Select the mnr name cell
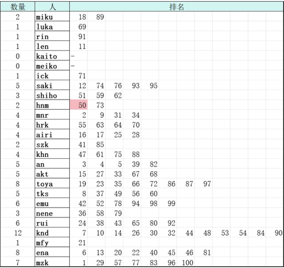 [52, 115]
